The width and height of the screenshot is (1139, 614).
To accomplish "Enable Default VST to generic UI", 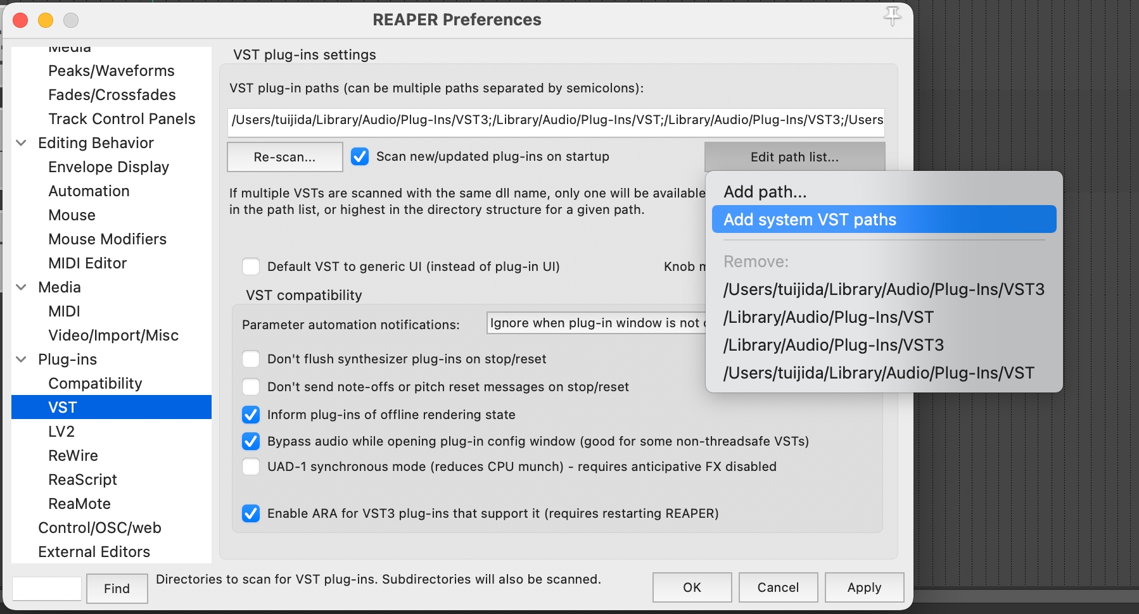I will tap(251, 266).
